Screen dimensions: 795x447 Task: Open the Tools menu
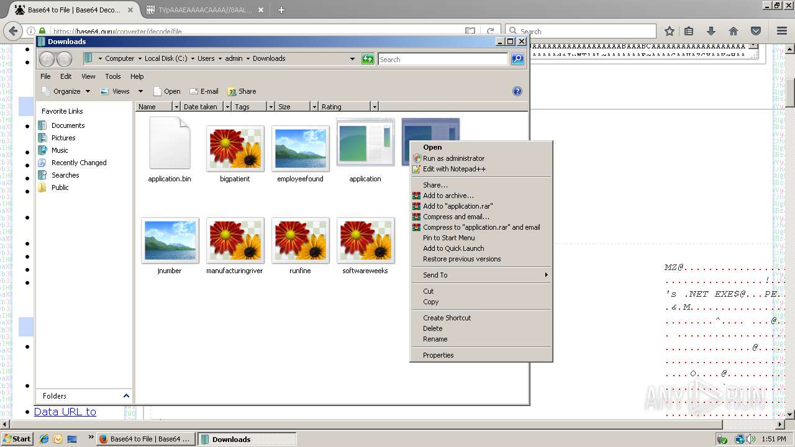coord(113,76)
